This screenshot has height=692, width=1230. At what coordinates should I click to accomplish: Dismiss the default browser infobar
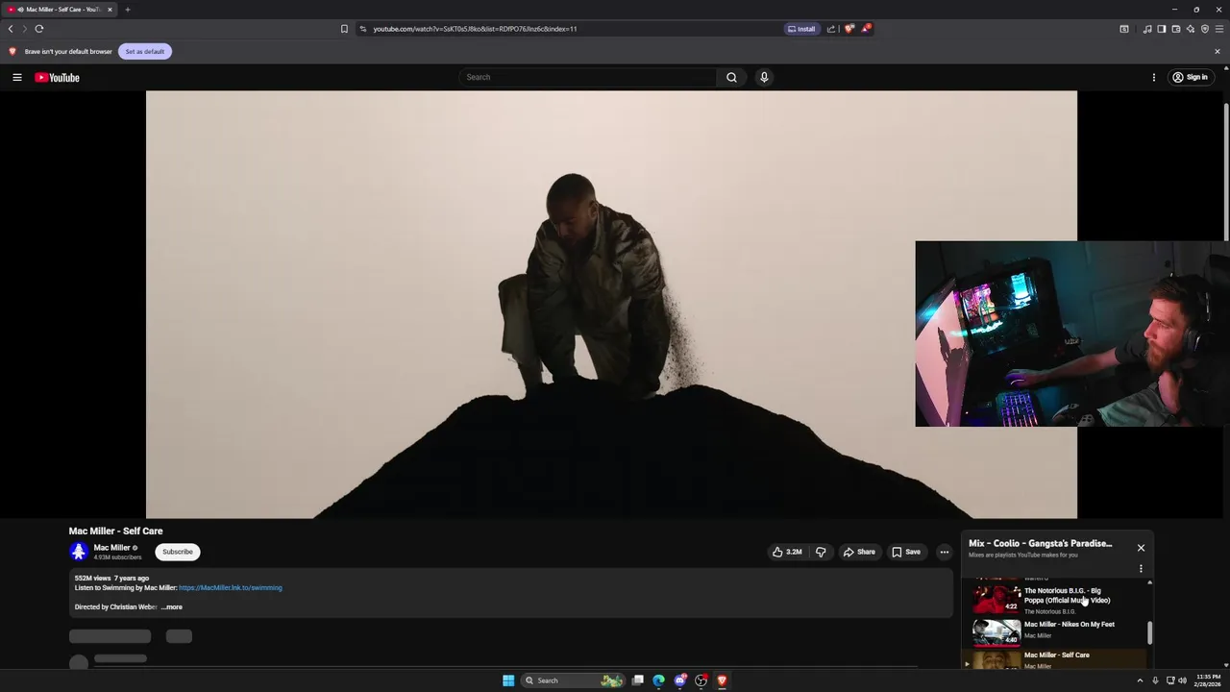click(1218, 51)
